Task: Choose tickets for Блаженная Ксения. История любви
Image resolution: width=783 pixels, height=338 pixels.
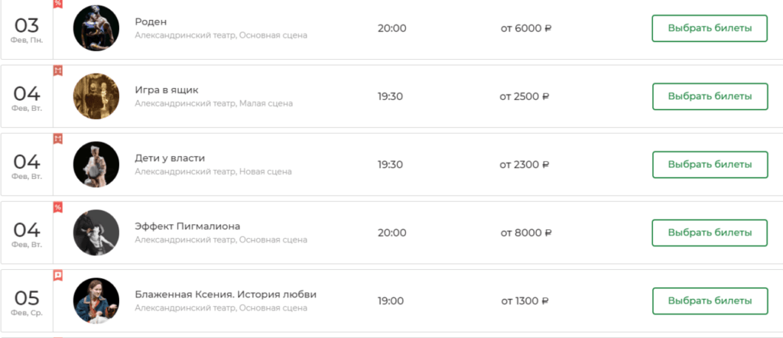Action: (x=709, y=301)
